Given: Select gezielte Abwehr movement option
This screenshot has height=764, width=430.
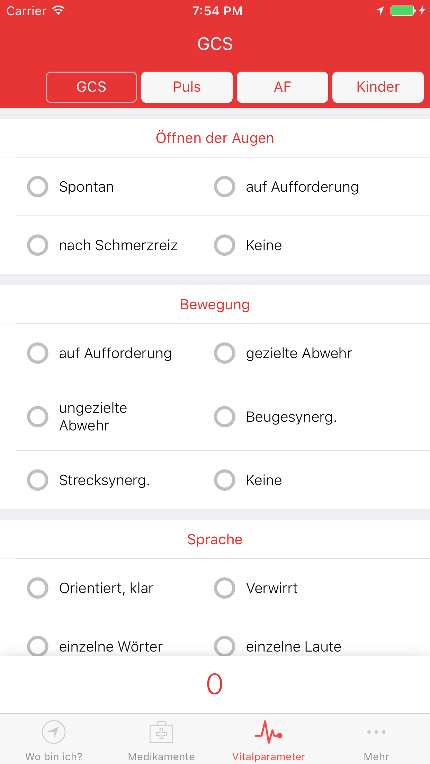Looking at the screenshot, I should coord(225,353).
